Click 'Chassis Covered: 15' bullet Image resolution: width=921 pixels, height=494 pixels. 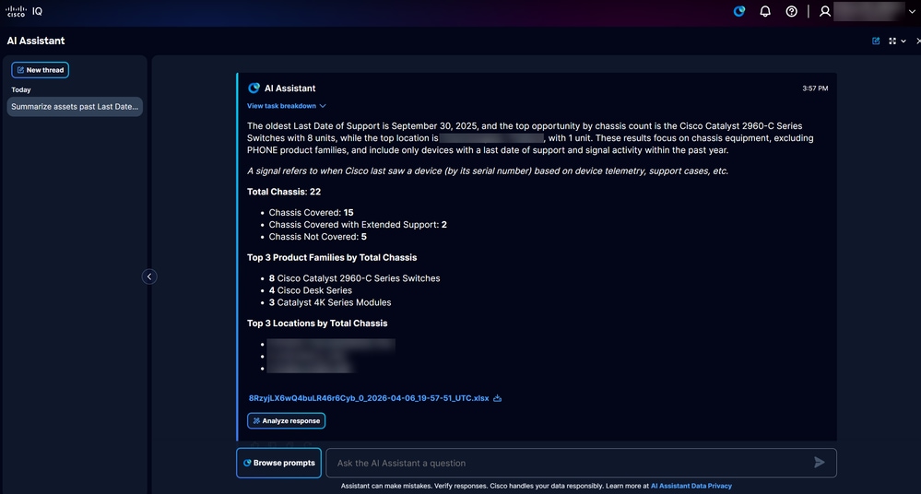311,213
